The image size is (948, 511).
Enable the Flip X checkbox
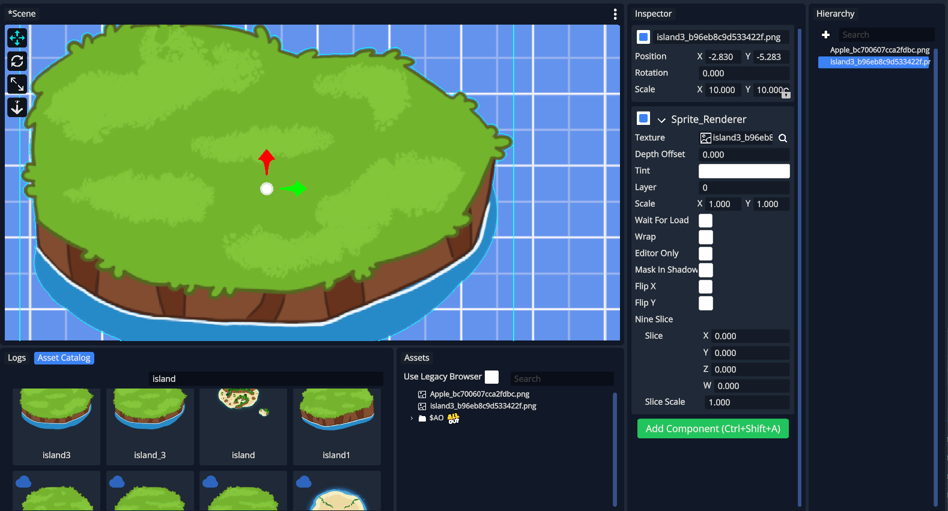coord(706,286)
